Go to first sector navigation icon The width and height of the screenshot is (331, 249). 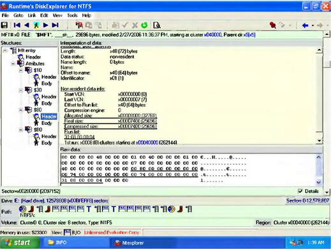pos(17,25)
